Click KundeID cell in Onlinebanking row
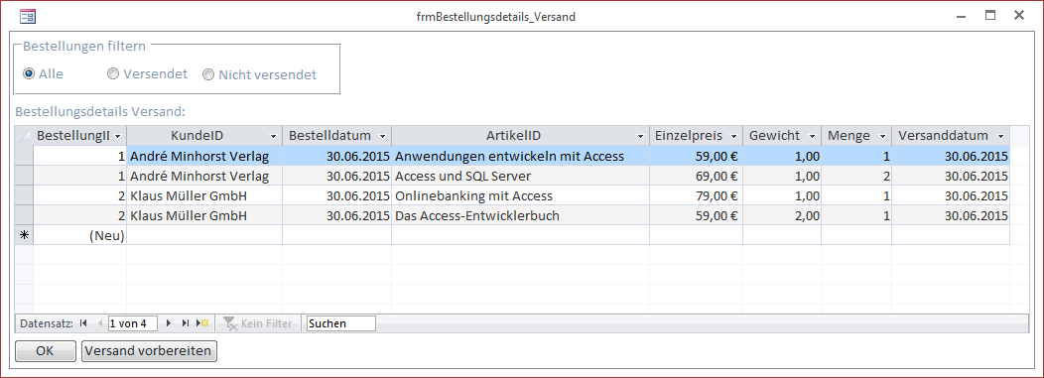This screenshot has width=1044, height=378. (x=204, y=196)
